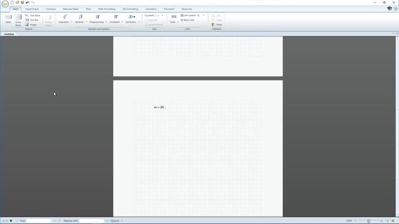The height and width of the screenshot is (224, 399).
Task: Click the Replace with input field
Action: click(92, 221)
